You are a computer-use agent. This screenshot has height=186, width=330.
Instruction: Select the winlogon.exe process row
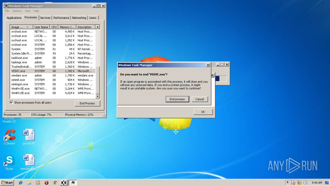(53, 84)
